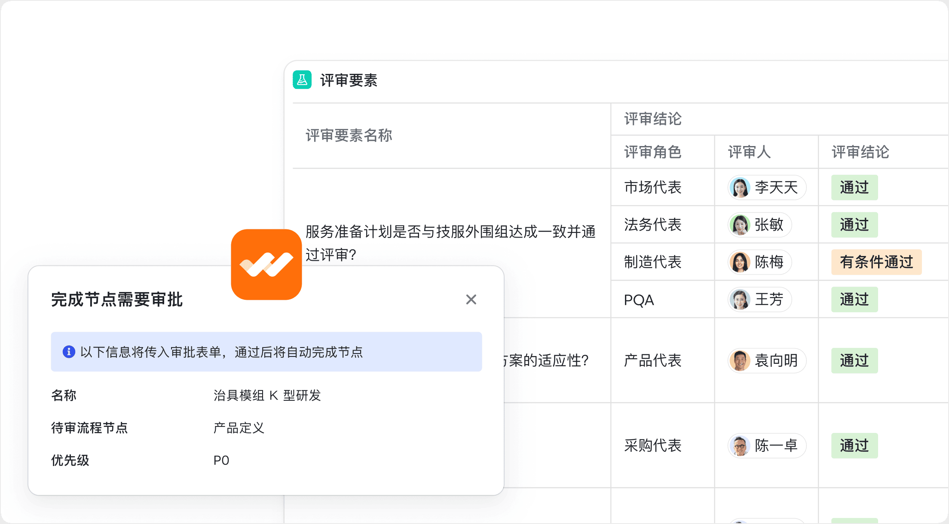Screen dimensions: 949x524
Task: Click the 评审要素 panel title
Action: point(349,80)
